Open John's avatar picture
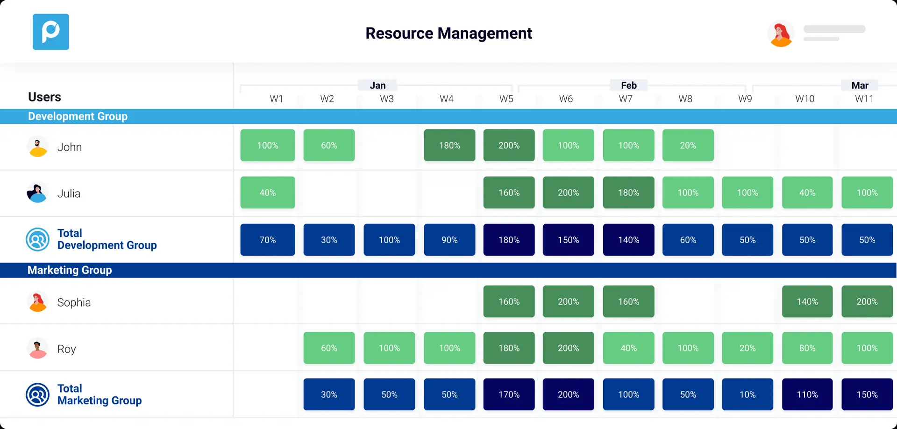Image resolution: width=897 pixels, height=429 pixels. [37, 146]
